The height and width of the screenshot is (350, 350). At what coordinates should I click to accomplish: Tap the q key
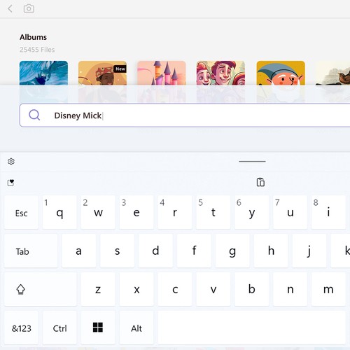[59, 213]
